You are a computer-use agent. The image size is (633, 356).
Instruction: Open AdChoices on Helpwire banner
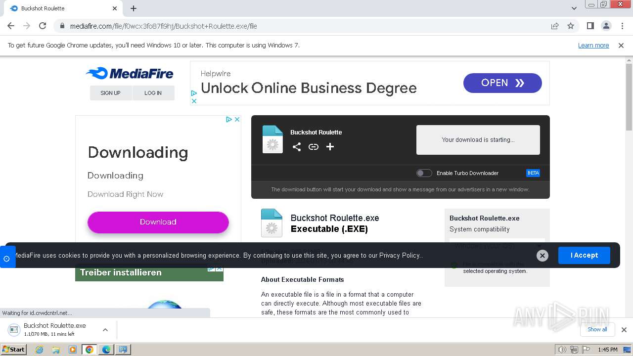(194, 93)
